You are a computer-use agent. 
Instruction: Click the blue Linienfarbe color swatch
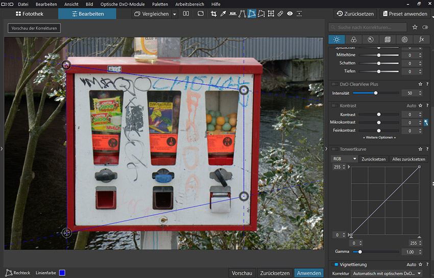click(62, 273)
